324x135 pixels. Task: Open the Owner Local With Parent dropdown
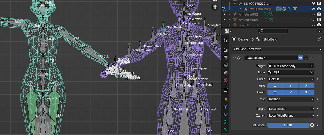(291, 115)
